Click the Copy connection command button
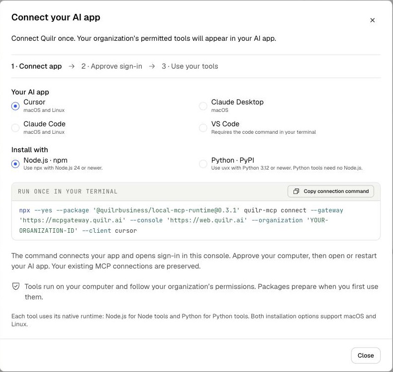 pyautogui.click(x=331, y=191)
